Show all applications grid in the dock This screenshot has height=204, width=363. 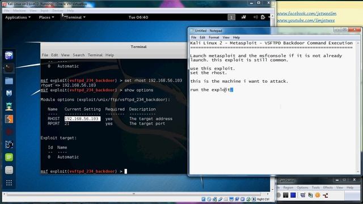point(9,183)
